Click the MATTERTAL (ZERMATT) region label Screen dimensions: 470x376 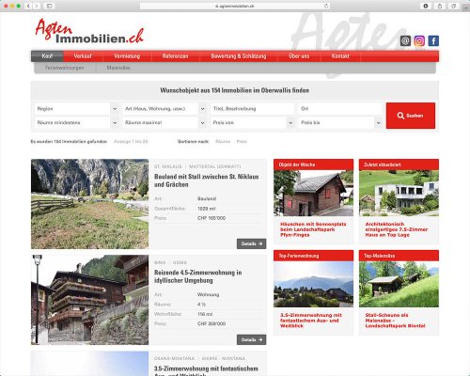click(215, 166)
